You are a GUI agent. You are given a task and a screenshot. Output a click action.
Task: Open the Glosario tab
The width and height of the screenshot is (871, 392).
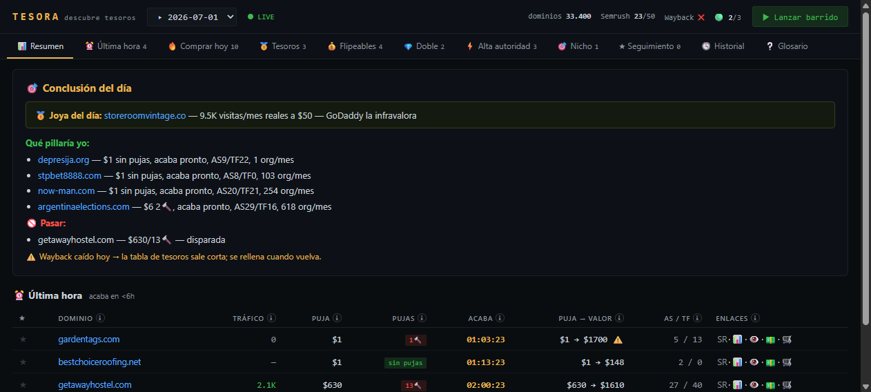786,46
